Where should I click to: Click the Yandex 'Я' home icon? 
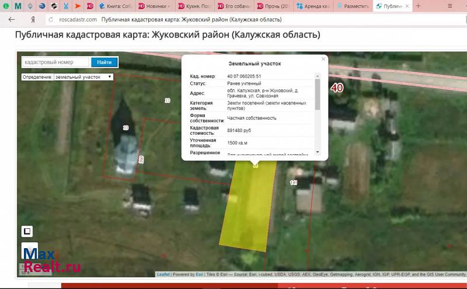pyautogui.click(x=34, y=19)
